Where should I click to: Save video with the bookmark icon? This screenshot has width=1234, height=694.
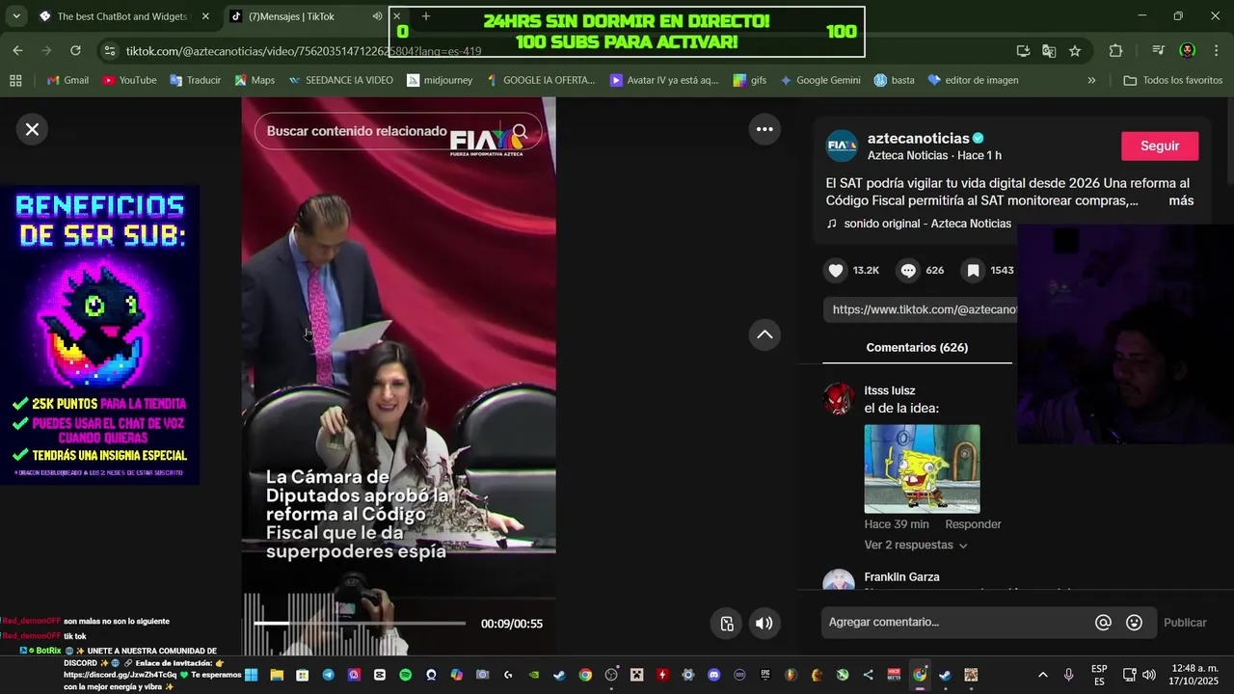coord(974,271)
